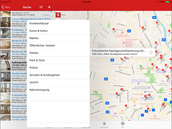The height and width of the screenshot is (129, 172).
Task: Open Luxus-Altbauwohnung nahe Hohe listing
Action: click(32, 19)
